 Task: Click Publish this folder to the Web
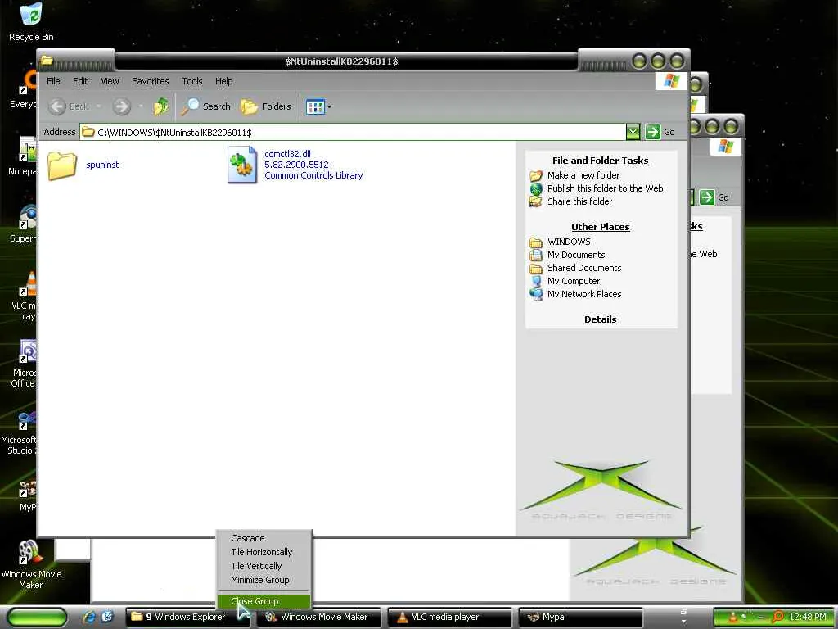(x=605, y=188)
